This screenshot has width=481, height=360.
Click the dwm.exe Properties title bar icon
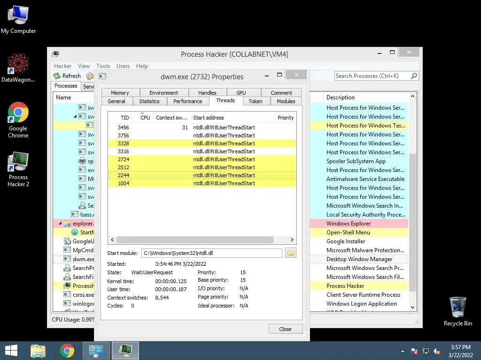pyautogui.click(x=102, y=76)
